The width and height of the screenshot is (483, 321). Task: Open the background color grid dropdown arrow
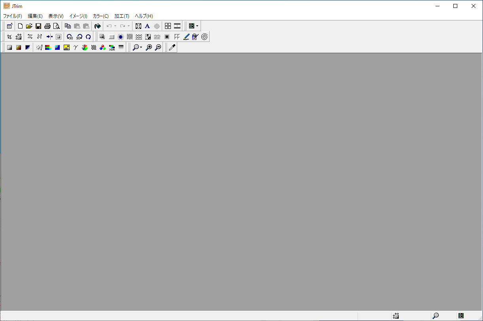(x=197, y=26)
